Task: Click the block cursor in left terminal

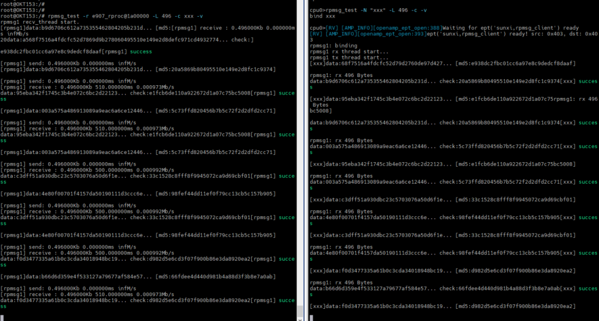Action: click(x=2, y=318)
